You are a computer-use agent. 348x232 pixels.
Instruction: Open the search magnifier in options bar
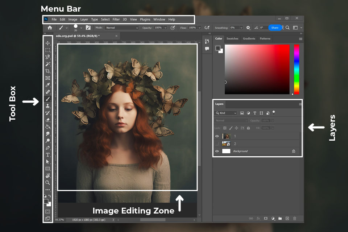(x=287, y=28)
